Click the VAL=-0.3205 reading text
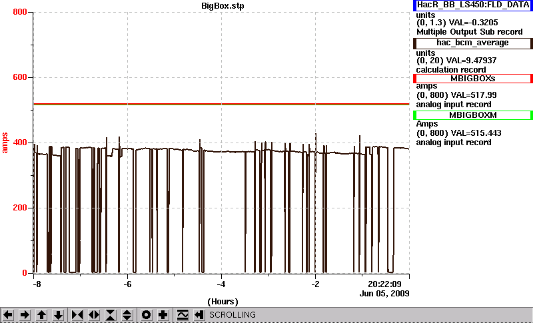Screen dimensions: 533x323 [474, 23]
